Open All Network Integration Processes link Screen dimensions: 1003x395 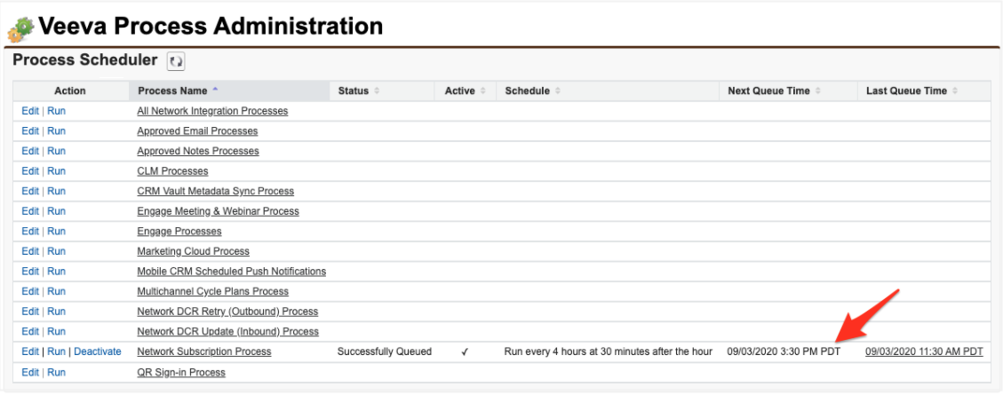(212, 111)
